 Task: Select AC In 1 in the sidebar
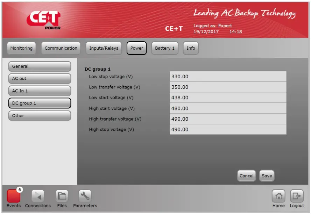(40, 91)
